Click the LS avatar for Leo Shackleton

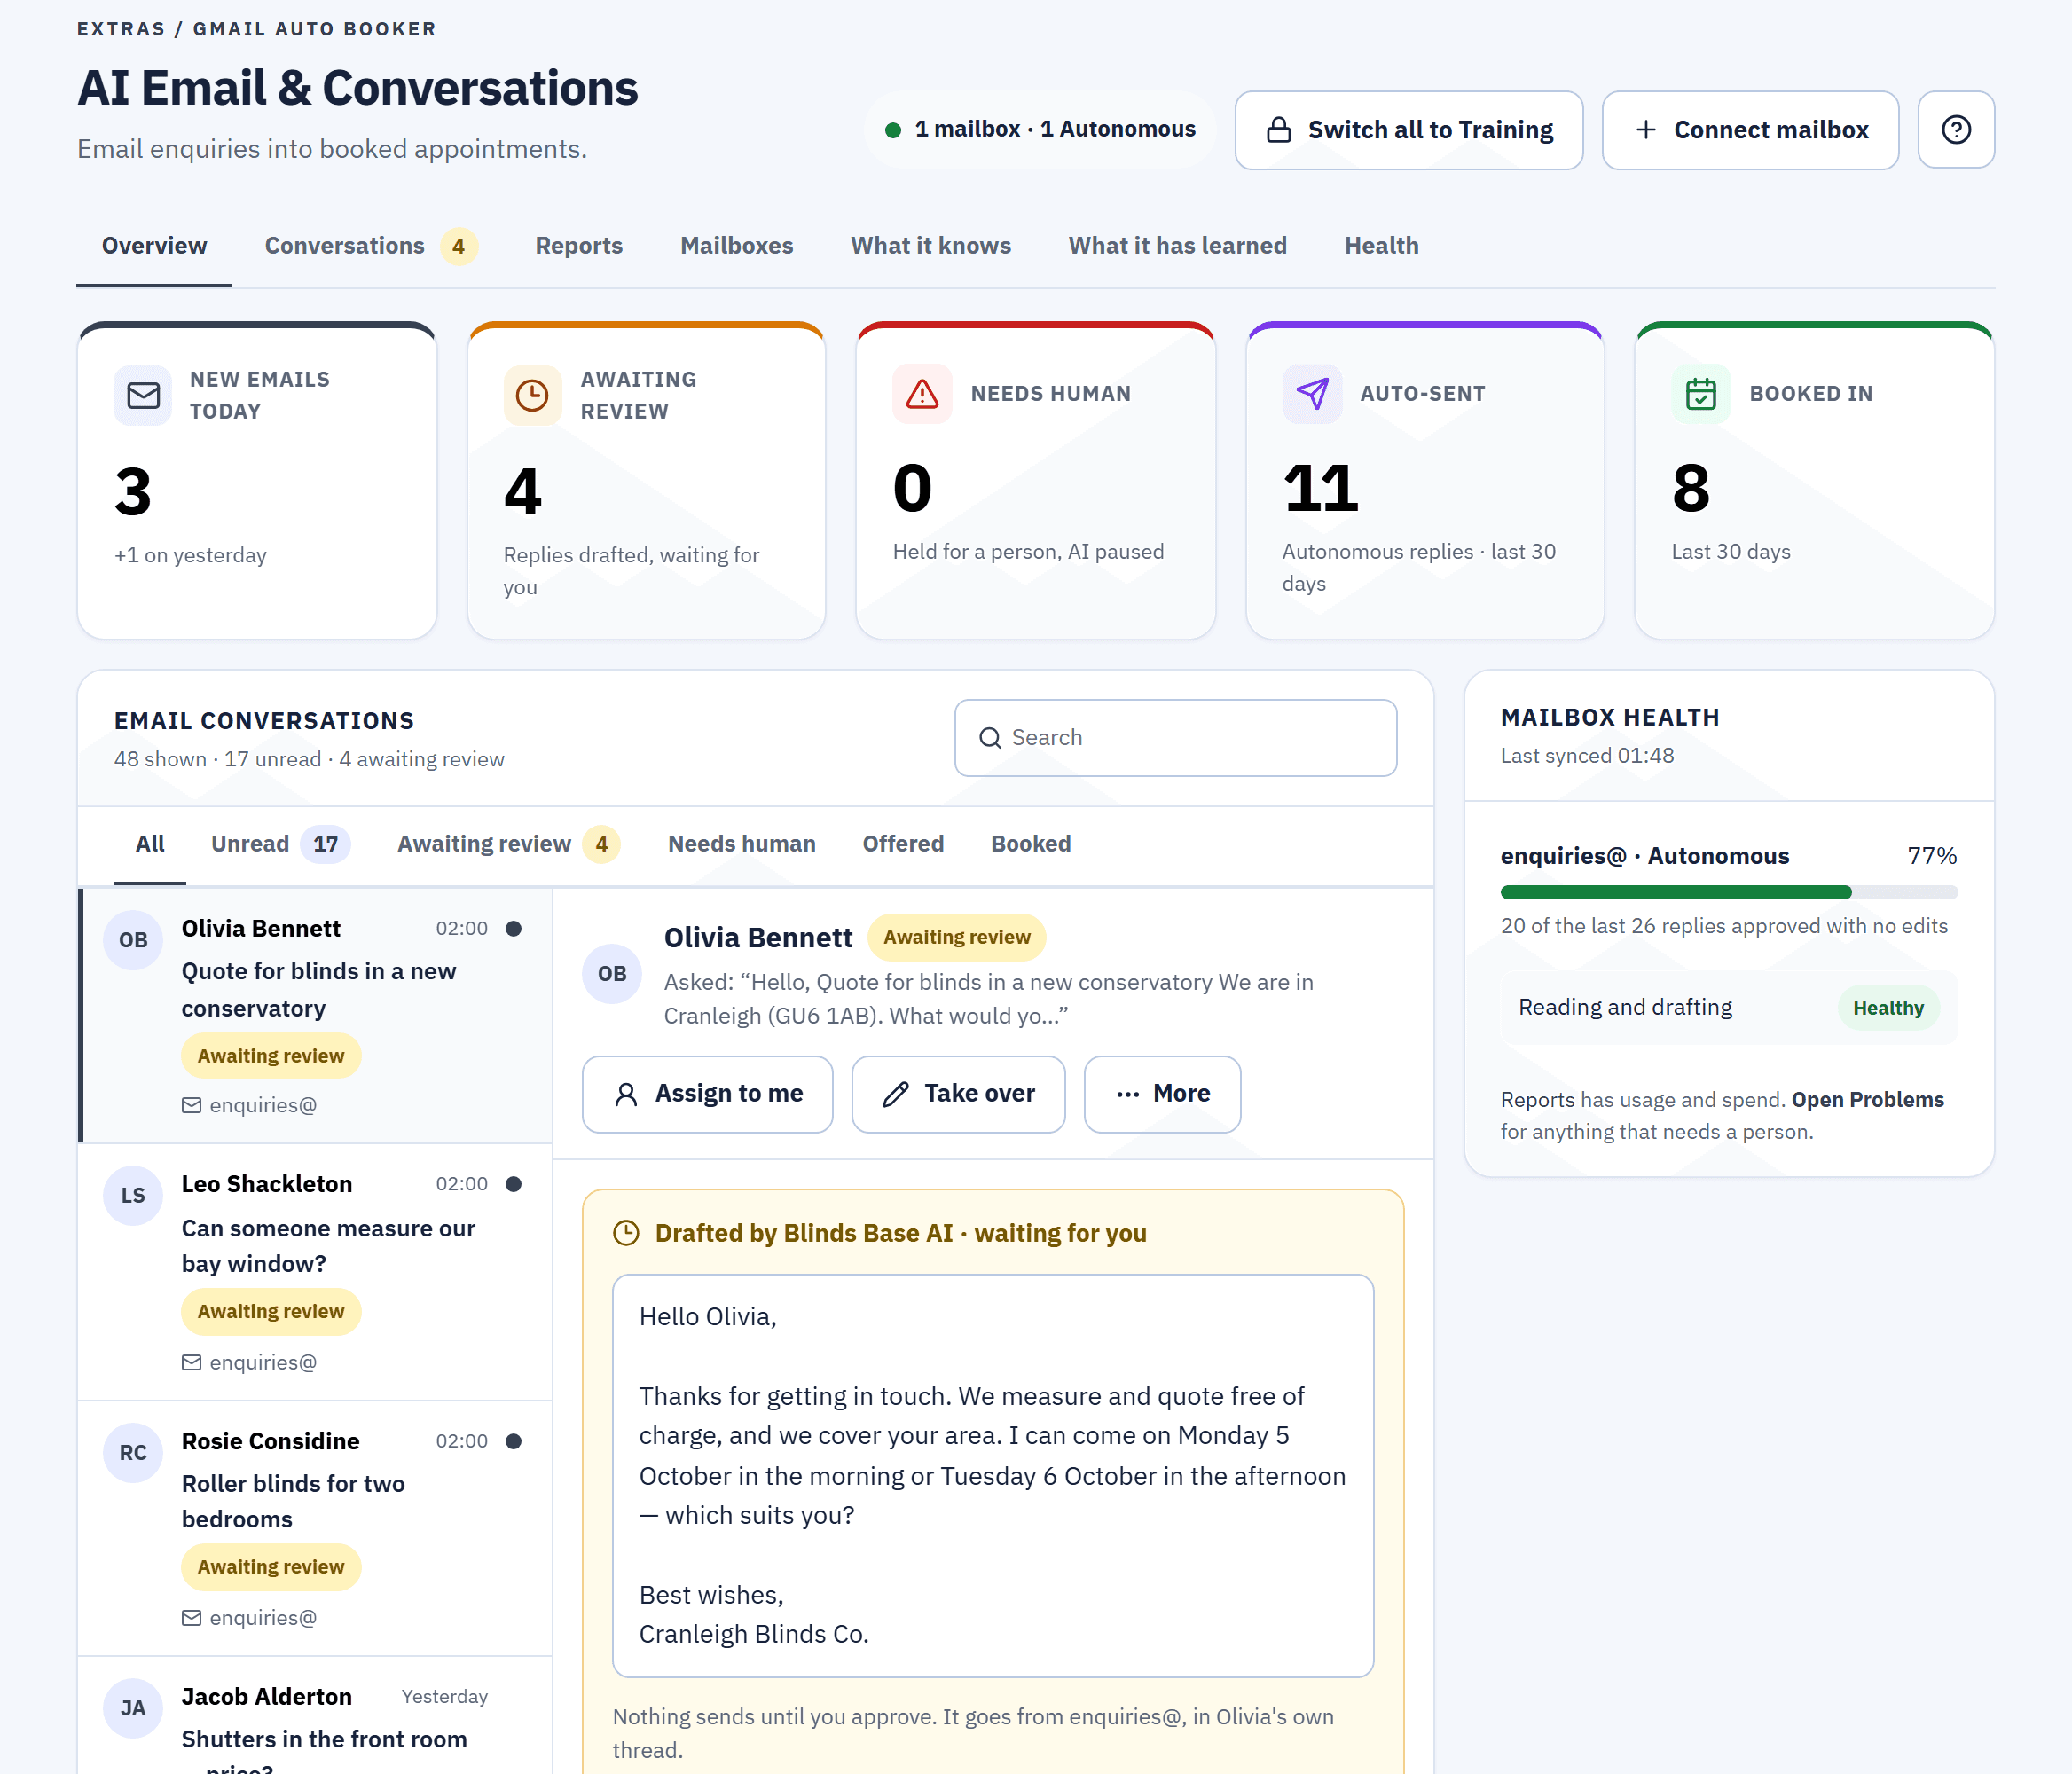[133, 1195]
